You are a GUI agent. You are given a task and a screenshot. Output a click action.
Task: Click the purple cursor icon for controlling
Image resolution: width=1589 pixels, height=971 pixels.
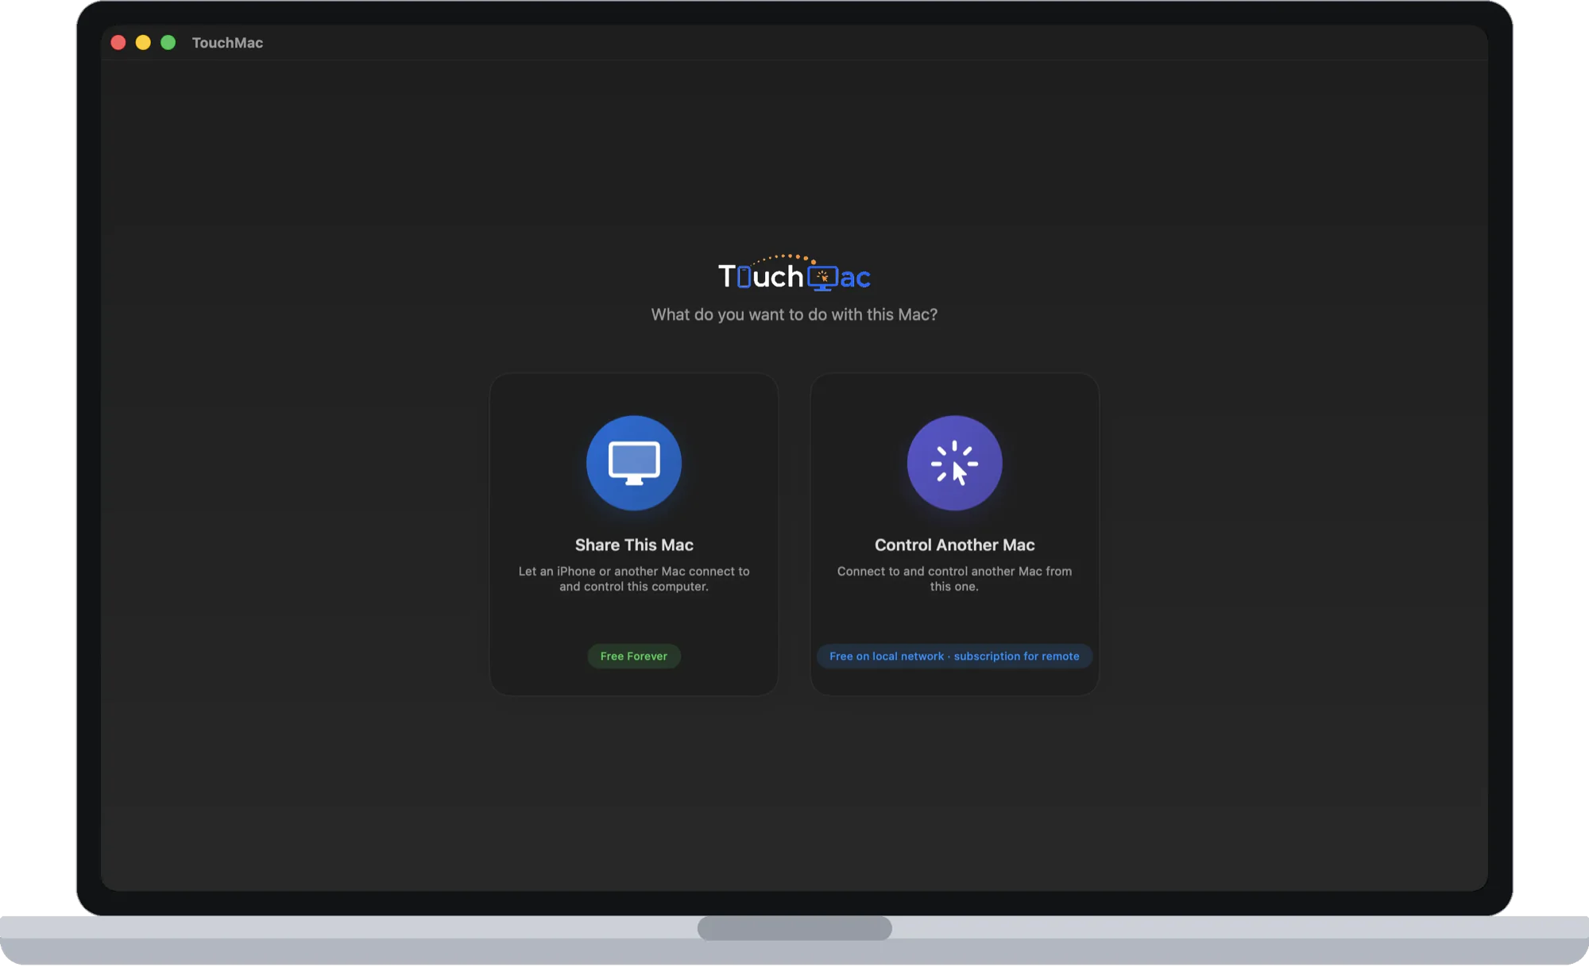[954, 463]
